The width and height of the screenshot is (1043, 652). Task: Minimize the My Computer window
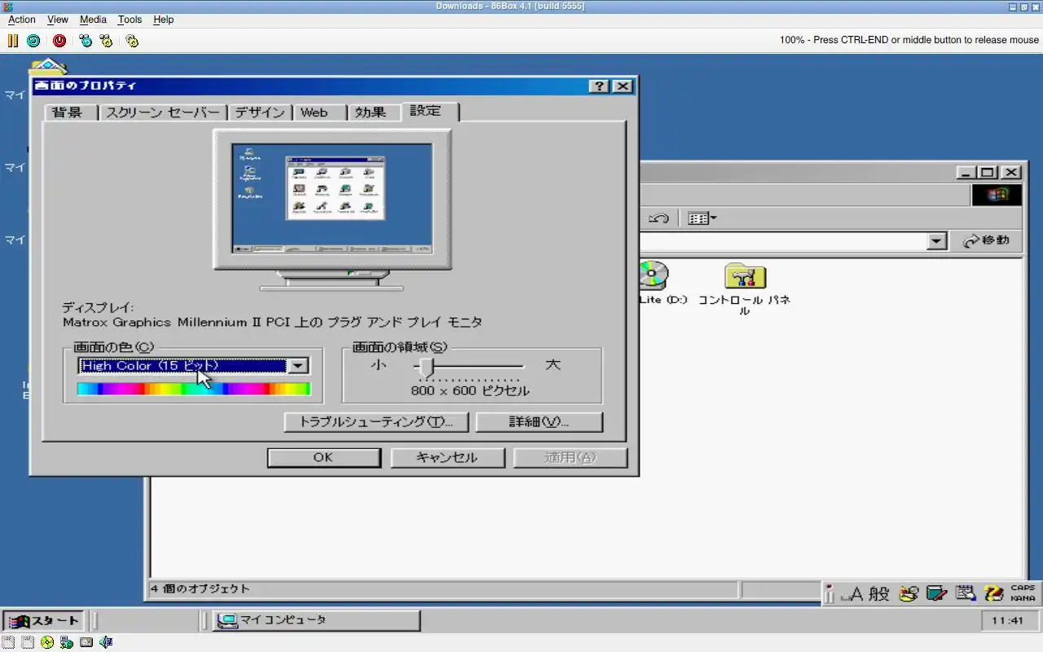click(x=966, y=172)
